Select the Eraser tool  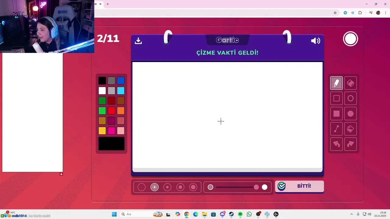(x=350, y=83)
